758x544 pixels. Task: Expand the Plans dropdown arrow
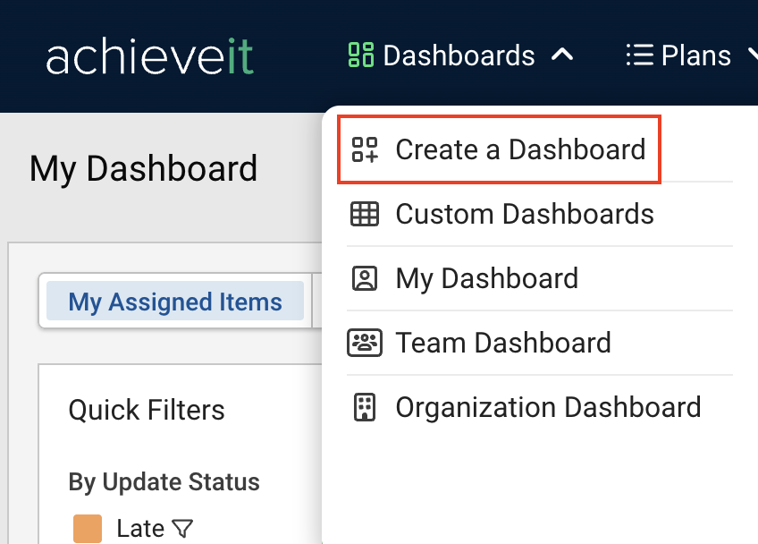point(749,55)
